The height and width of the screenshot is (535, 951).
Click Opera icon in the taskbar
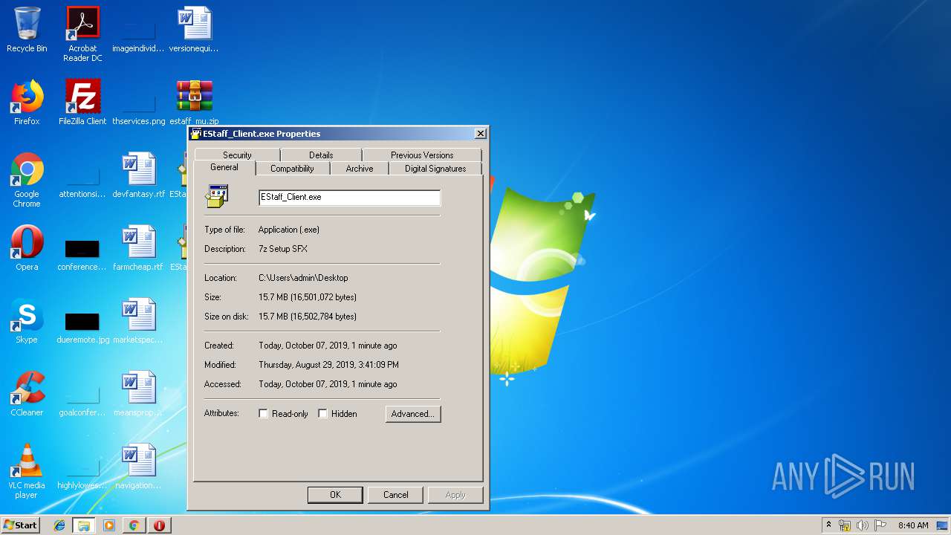159,525
